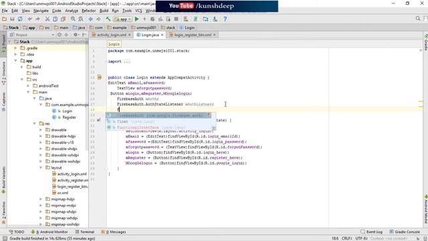
Task: Open the Gradle side tool window
Action: pos(425,42)
